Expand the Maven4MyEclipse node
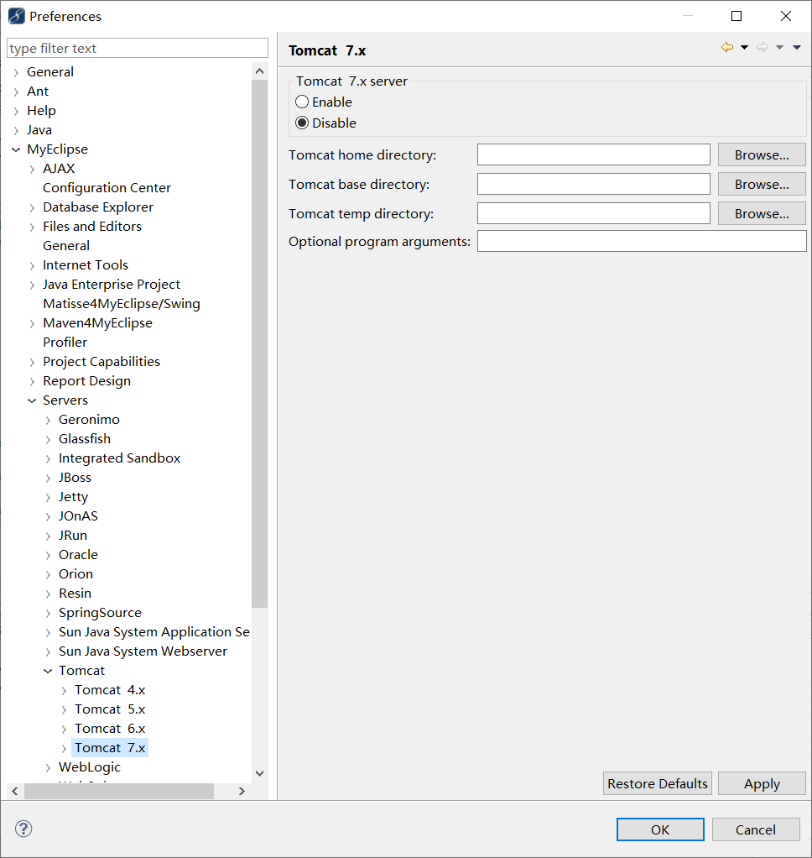Viewport: 812px width, 858px height. 32,323
